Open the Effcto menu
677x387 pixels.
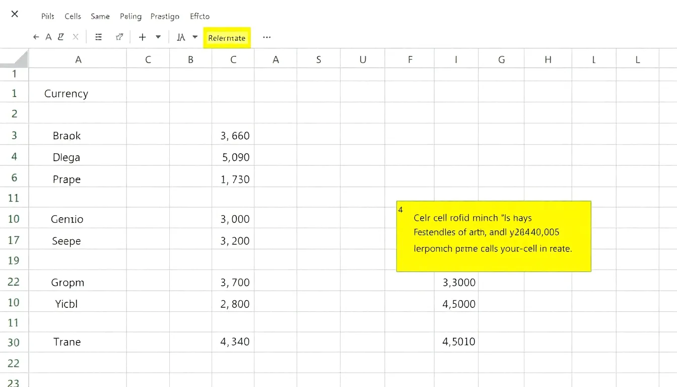coord(199,16)
